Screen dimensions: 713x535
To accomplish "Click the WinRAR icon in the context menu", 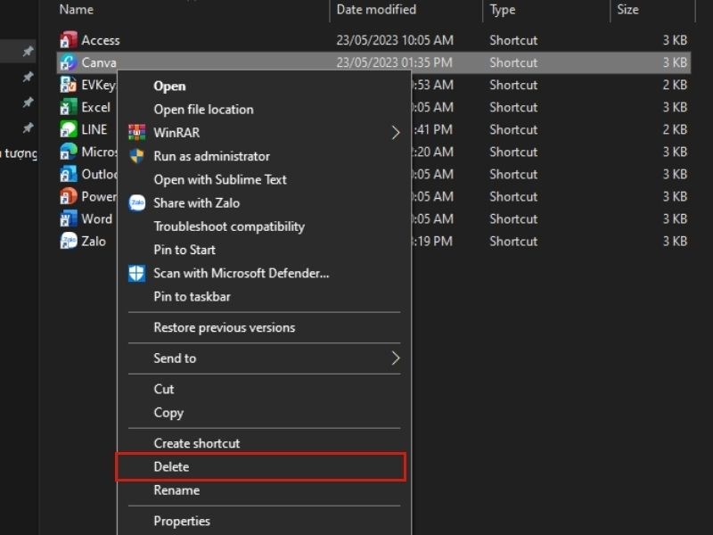I will [136, 133].
